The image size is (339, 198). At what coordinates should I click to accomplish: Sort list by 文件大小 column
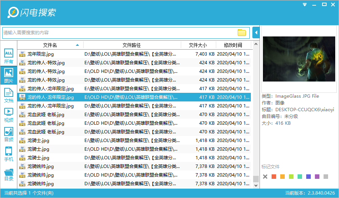[x=198, y=45]
